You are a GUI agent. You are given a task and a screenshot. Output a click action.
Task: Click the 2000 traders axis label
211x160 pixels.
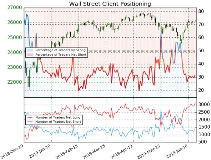point(204,120)
